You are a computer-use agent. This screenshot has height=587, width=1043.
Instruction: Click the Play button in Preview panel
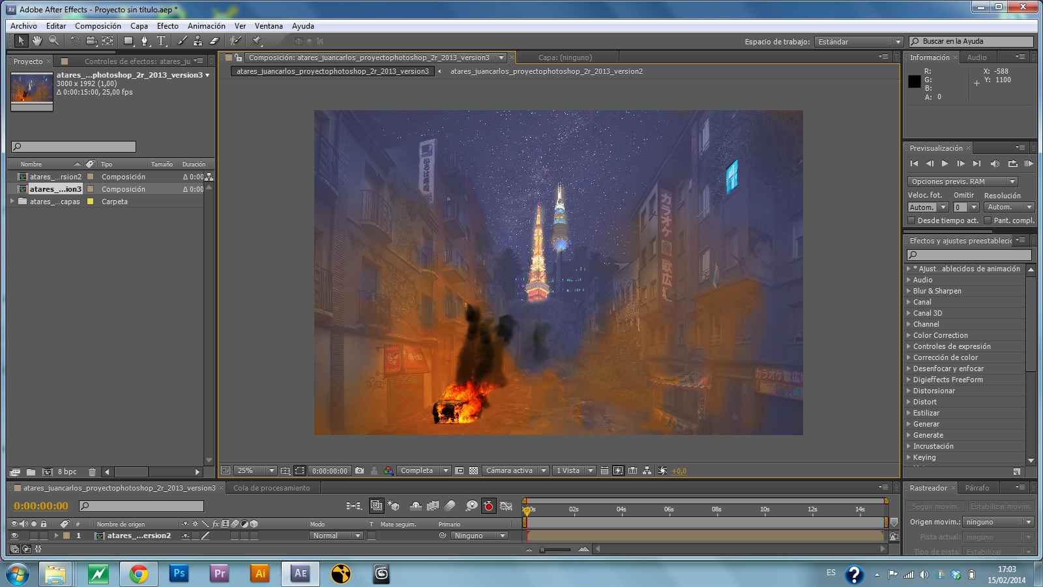click(945, 164)
